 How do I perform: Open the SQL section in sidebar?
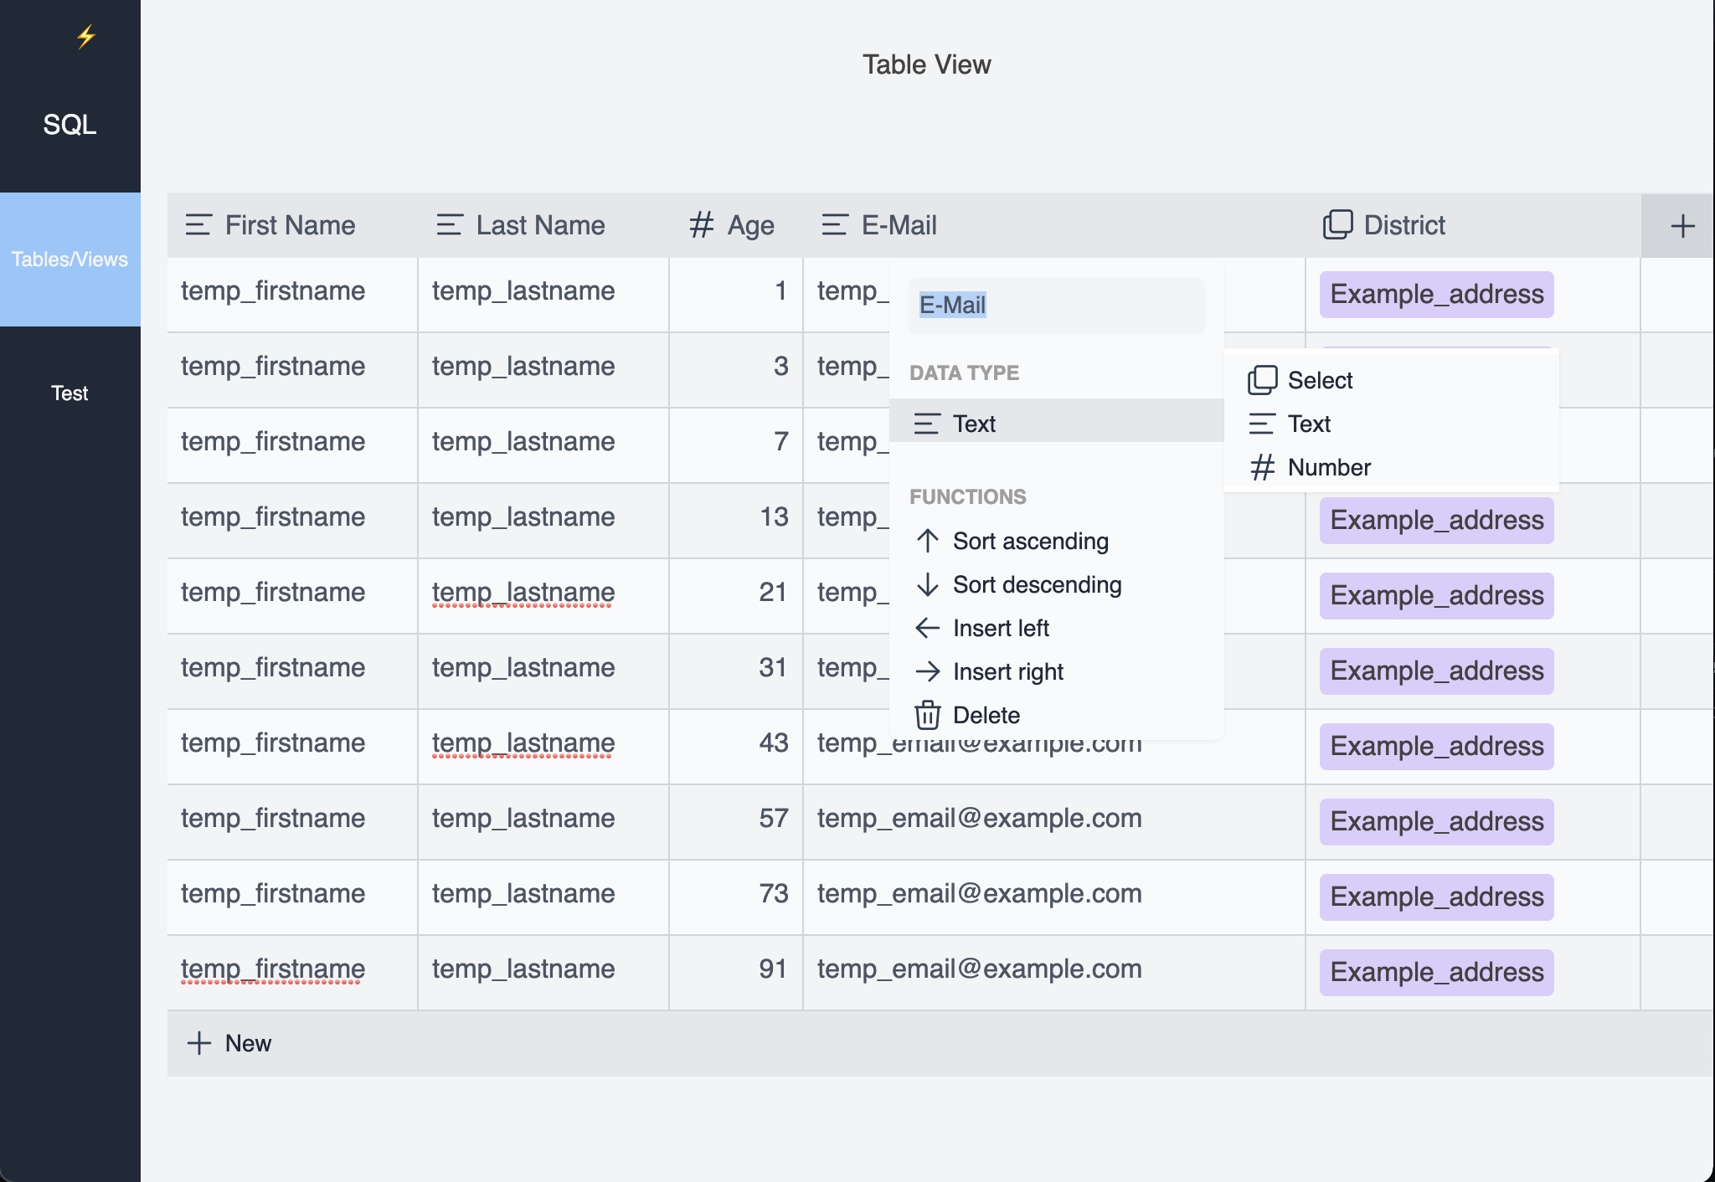coord(70,125)
